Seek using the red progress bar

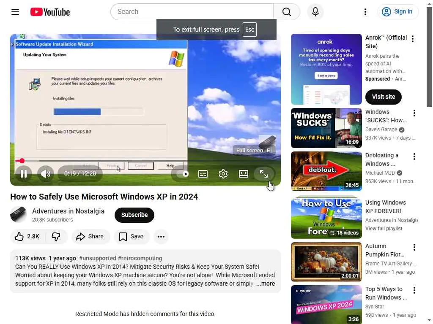145,161
